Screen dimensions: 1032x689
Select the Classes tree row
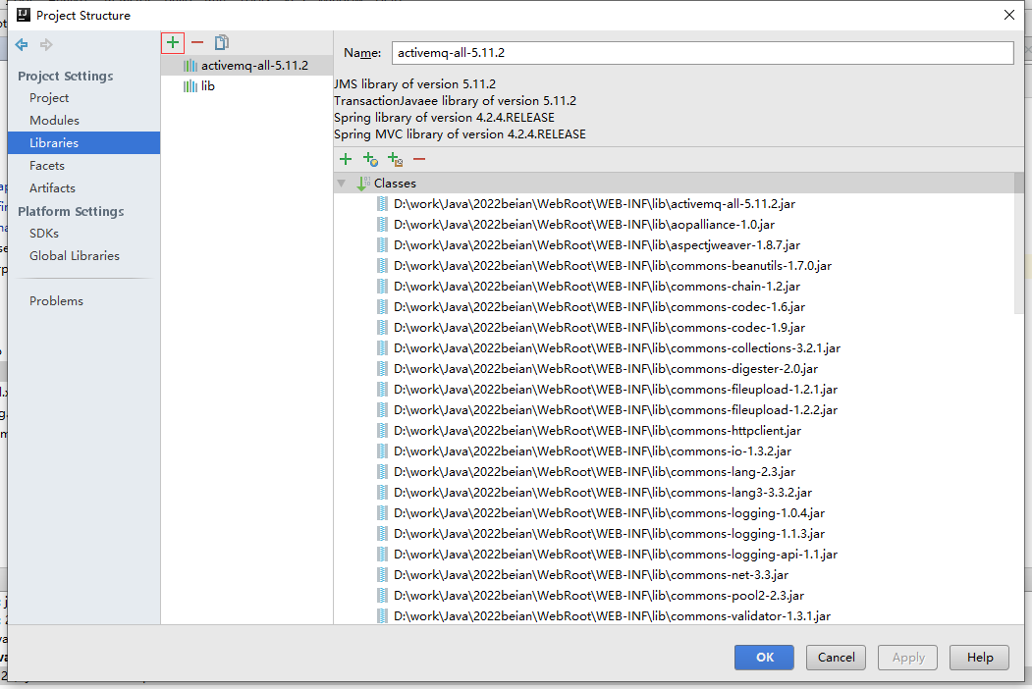tap(674, 184)
